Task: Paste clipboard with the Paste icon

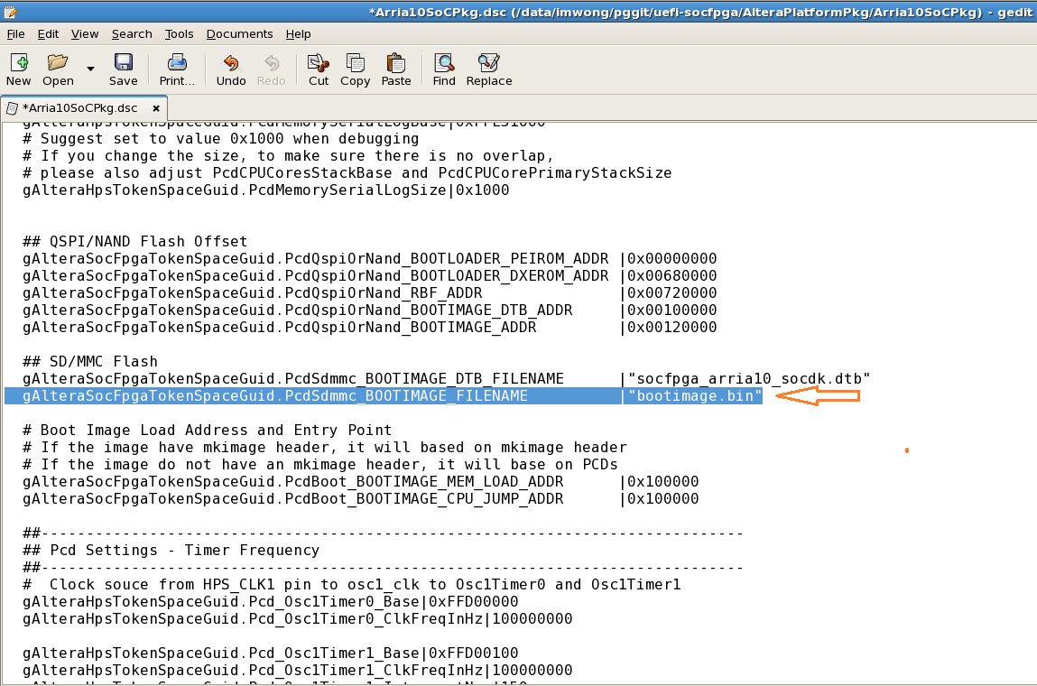Action: pos(395,63)
